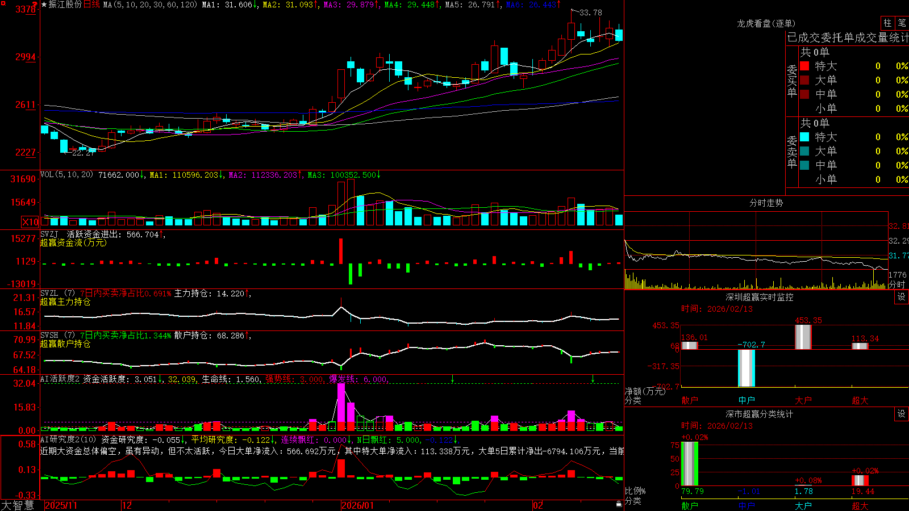The image size is (909, 511).
Task: Click the red 特大 buy order swatch
Action: (804, 66)
